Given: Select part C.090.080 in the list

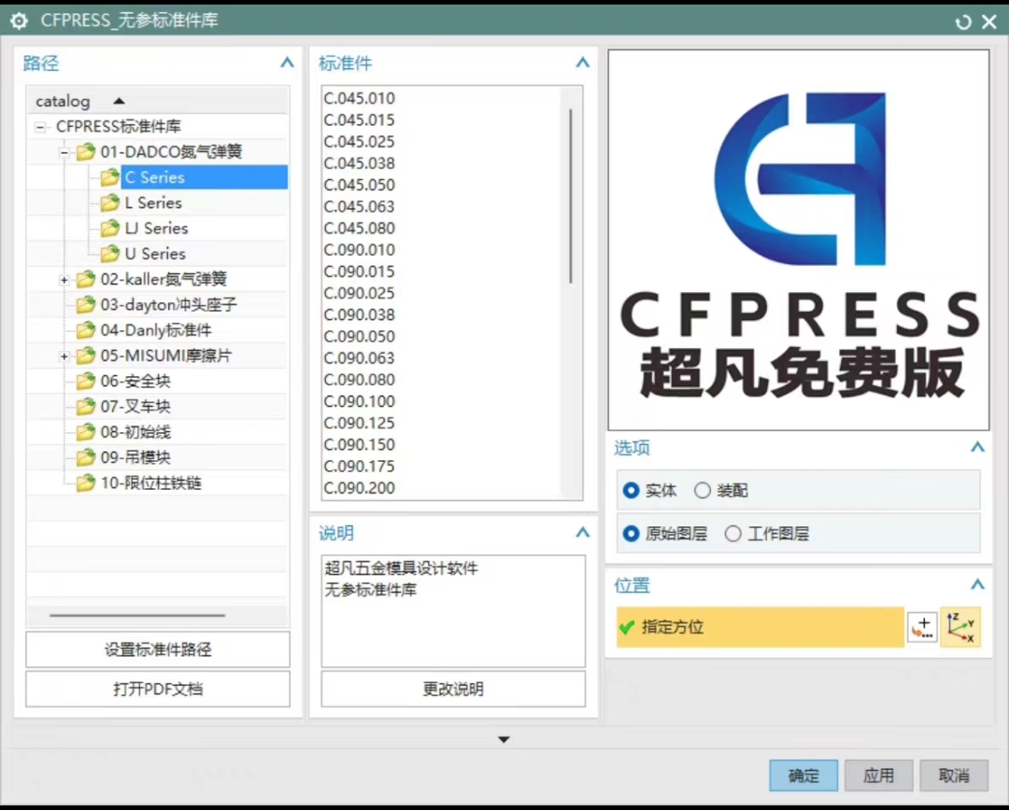Looking at the screenshot, I should coord(359,380).
